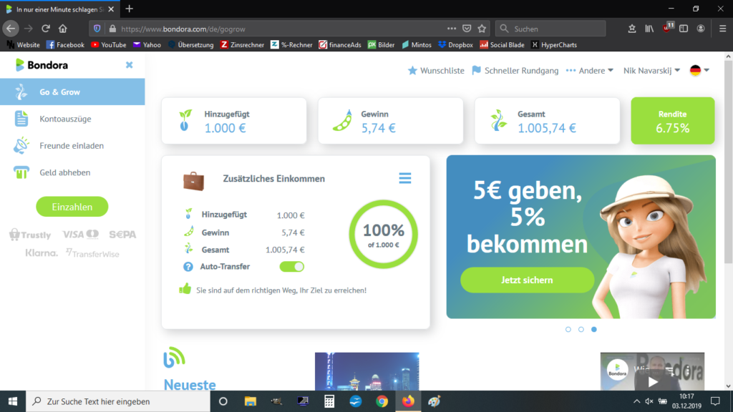Open Chrome from the taskbar
Viewport: 733px width, 412px height.
382,401
